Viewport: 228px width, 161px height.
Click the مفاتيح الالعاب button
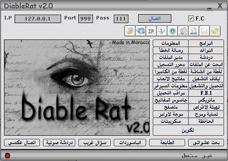pos(170,79)
